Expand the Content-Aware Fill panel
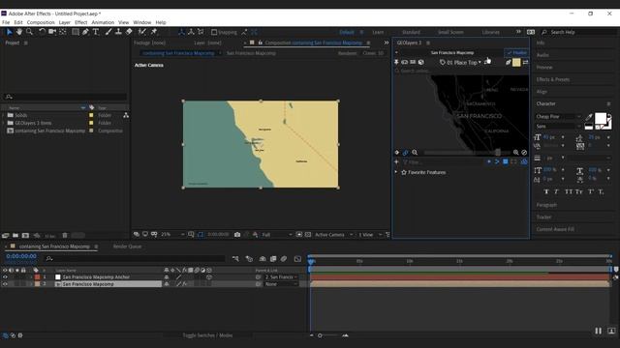The width and height of the screenshot is (620, 348). point(555,229)
